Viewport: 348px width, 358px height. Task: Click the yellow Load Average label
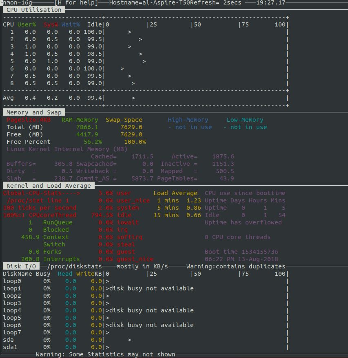[x=175, y=193]
